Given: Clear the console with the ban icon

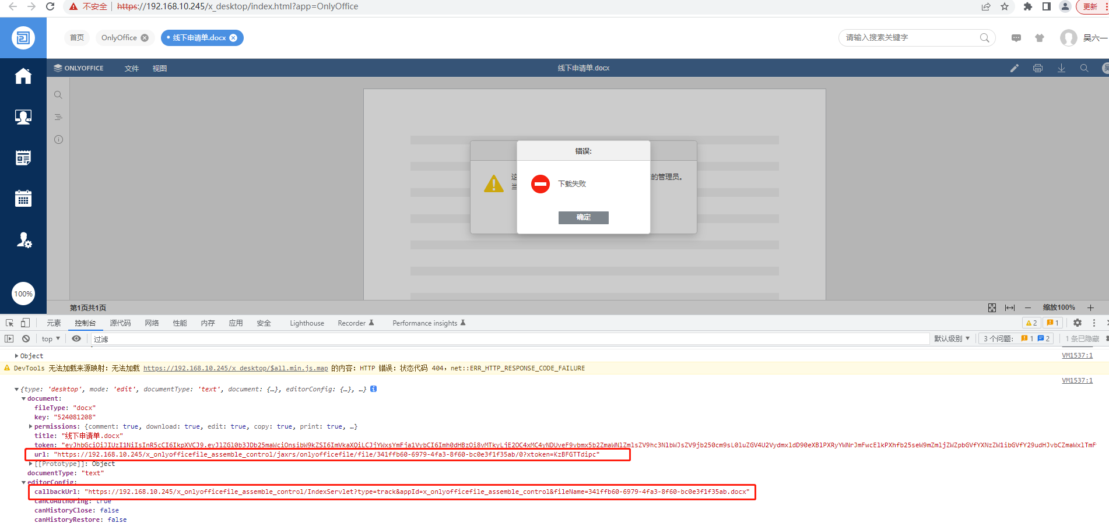Looking at the screenshot, I should 26,338.
